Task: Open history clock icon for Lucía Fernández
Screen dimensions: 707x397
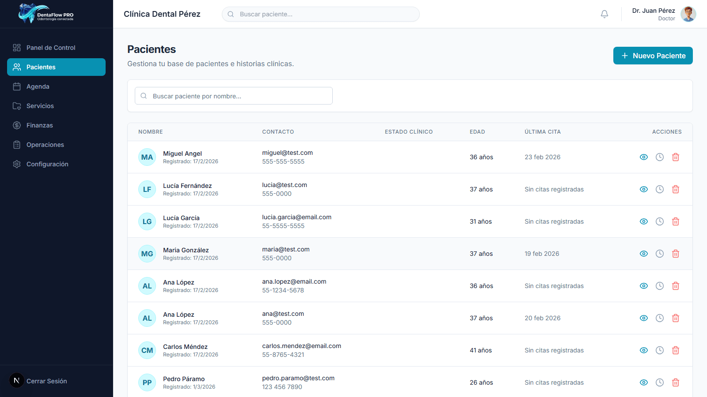Action: point(660,189)
